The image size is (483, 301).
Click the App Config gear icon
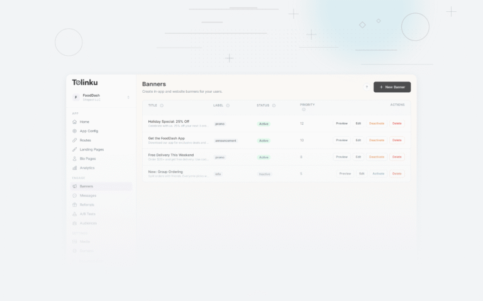pyautogui.click(x=75, y=131)
